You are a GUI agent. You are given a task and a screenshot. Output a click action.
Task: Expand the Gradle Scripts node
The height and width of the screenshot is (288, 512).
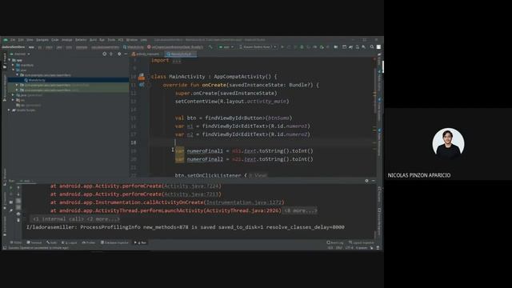point(10,110)
